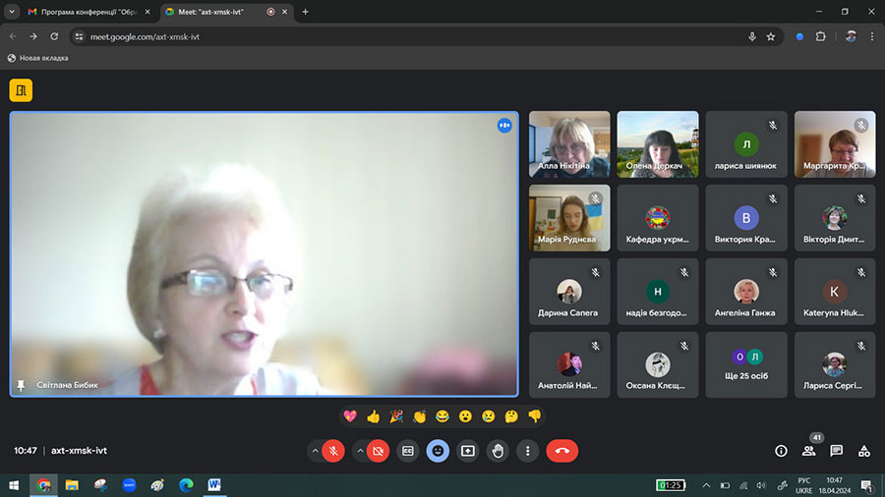This screenshot has width=885, height=497.
Task: Select лариса шиянюк participant tile
Action: click(x=746, y=144)
